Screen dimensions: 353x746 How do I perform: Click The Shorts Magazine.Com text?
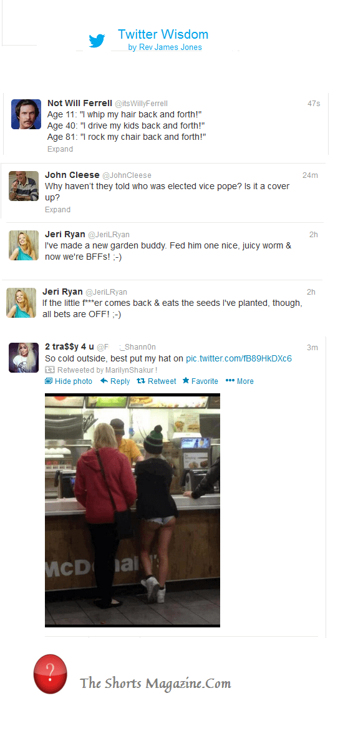tap(155, 683)
